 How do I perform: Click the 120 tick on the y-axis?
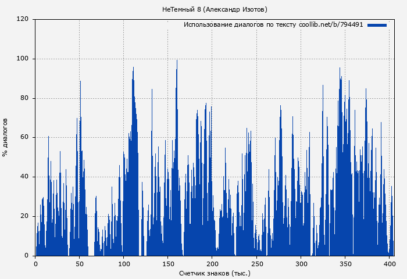tap(23, 19)
